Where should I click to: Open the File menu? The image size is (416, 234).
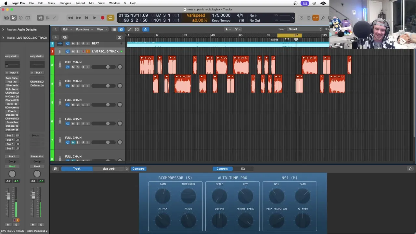[x=32, y=3]
